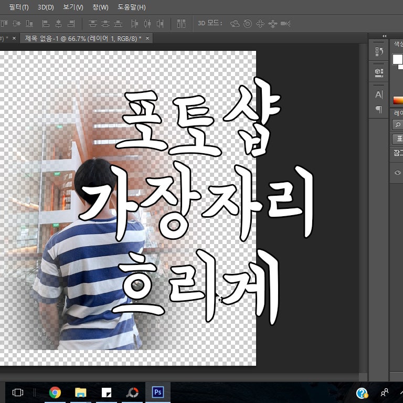Open the 3D(D) menu
Viewport: 403px width, 403px height.
tap(46, 7)
